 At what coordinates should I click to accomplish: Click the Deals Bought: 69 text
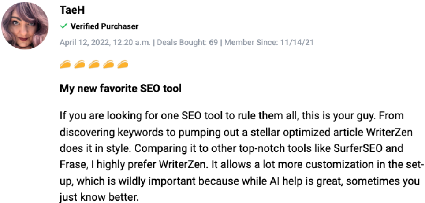tap(187, 43)
